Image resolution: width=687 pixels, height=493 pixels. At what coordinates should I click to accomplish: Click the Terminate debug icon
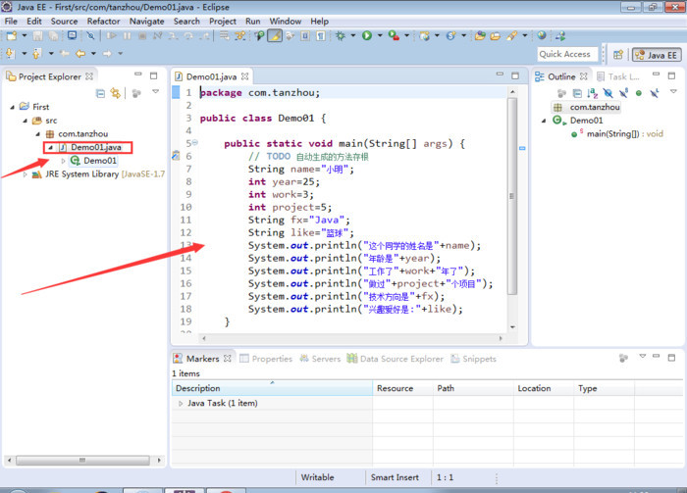tap(142, 36)
